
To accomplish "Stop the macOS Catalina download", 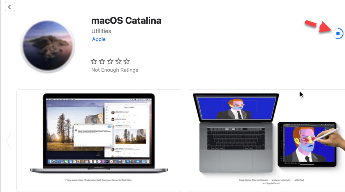I will pyautogui.click(x=338, y=33).
